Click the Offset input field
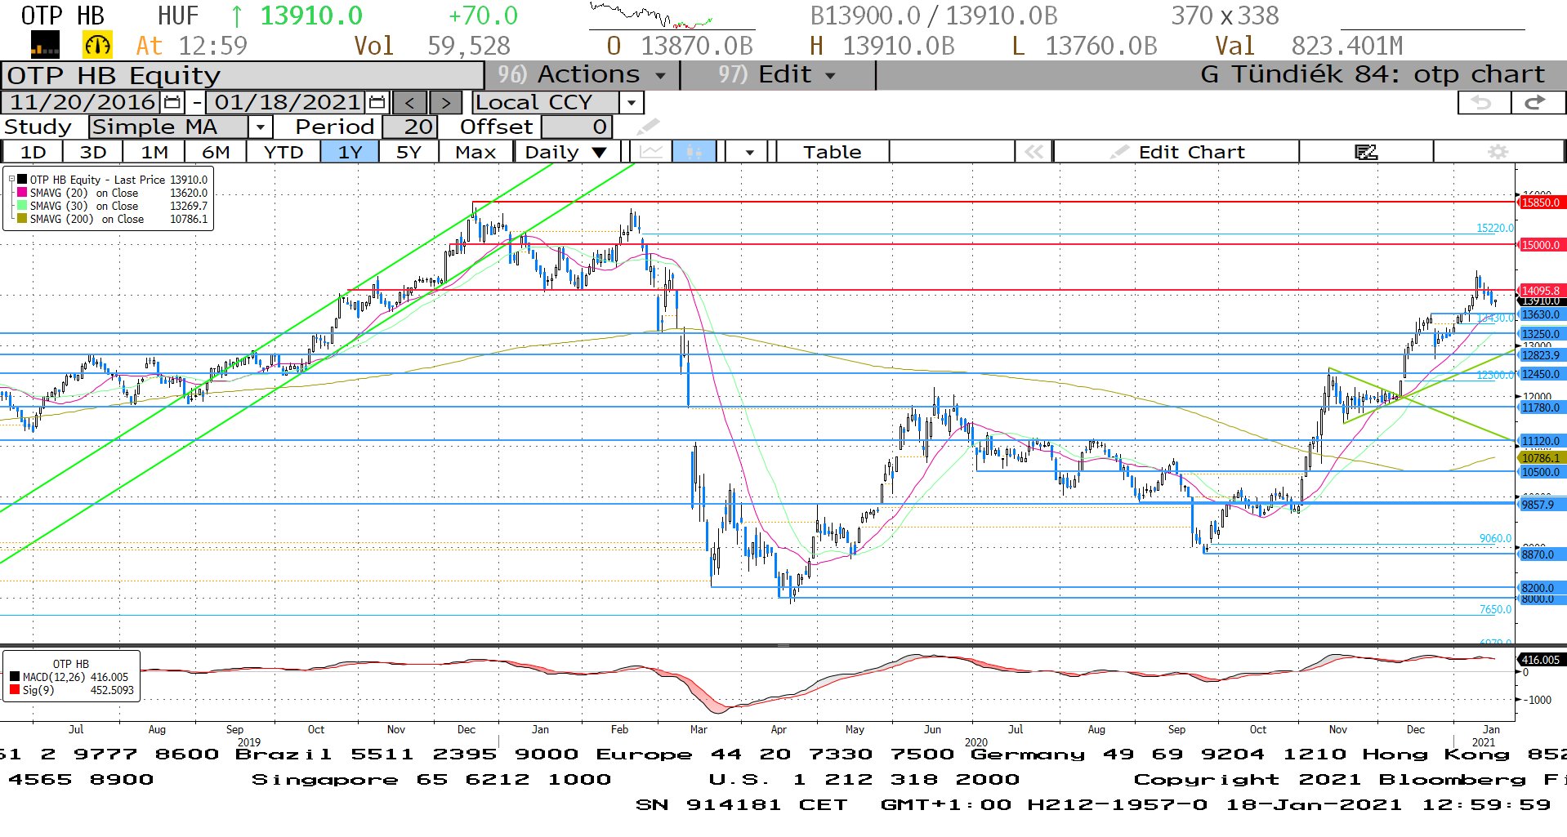Viewport: 1567px width, 837px height. [576, 127]
